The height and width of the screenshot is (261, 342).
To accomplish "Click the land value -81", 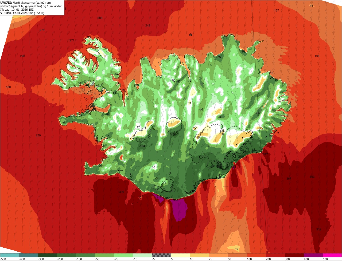I will pyautogui.click(x=220, y=117).
